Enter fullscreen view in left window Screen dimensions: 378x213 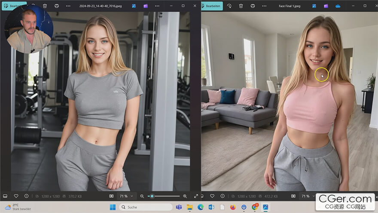(196, 196)
